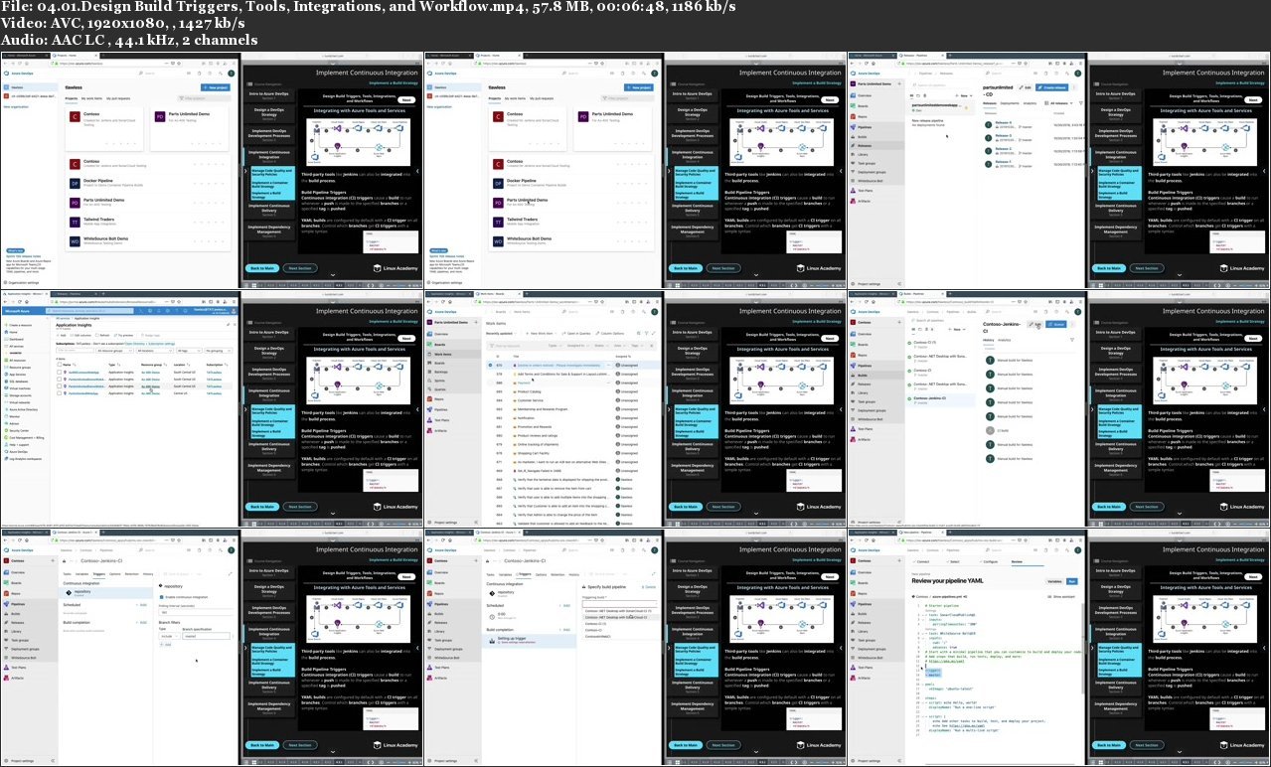Image resolution: width=1271 pixels, height=767 pixels.
Task: Select Backlogs in the Work Items frame sidebar
Action: point(441,372)
